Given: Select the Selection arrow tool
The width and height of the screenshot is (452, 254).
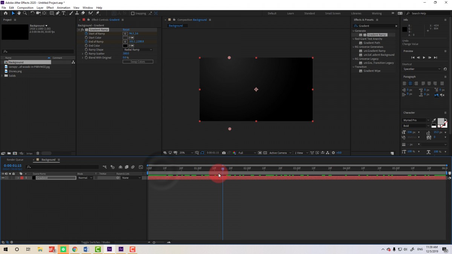Looking at the screenshot, I should 13,13.
